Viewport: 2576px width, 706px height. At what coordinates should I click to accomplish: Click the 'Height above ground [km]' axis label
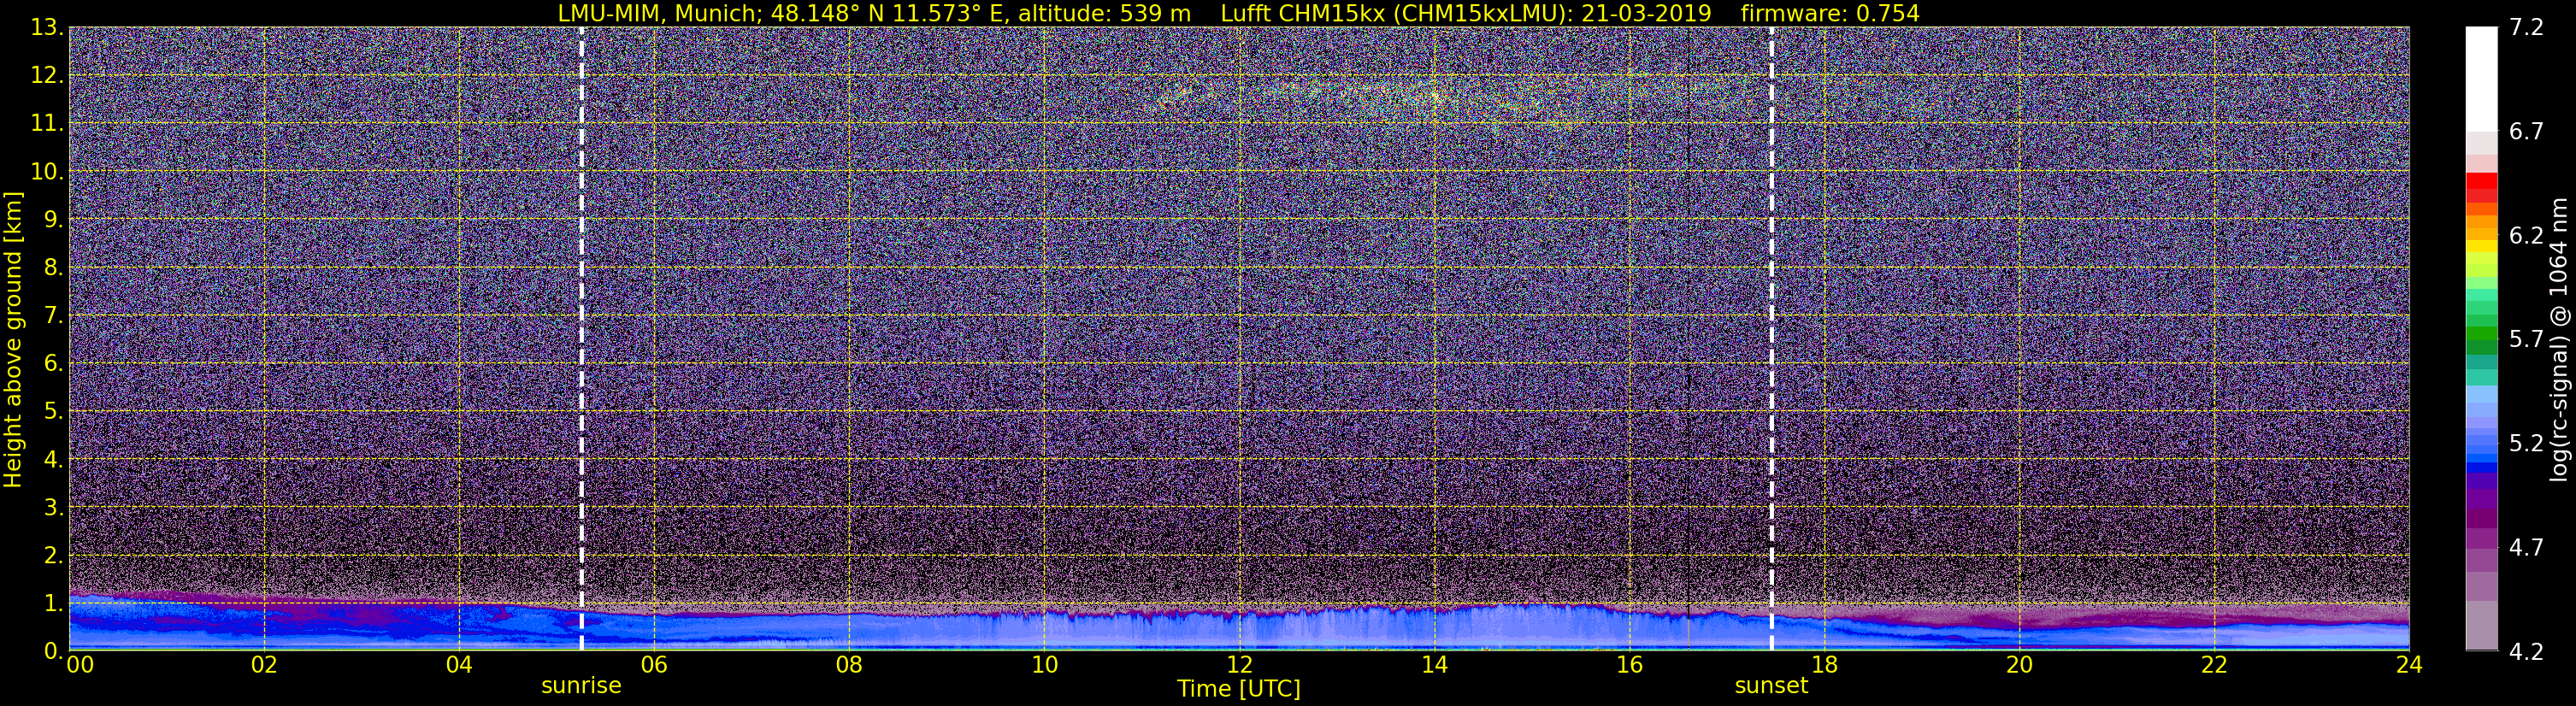point(13,340)
